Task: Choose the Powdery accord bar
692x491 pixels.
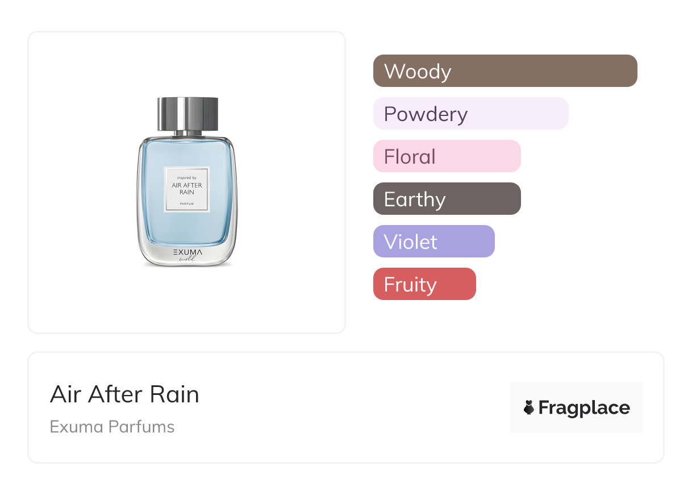Action: click(470, 114)
